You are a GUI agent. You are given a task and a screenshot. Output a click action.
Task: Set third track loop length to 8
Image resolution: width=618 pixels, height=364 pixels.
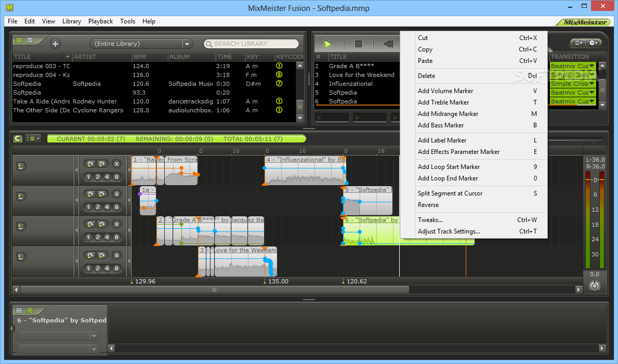(116, 238)
